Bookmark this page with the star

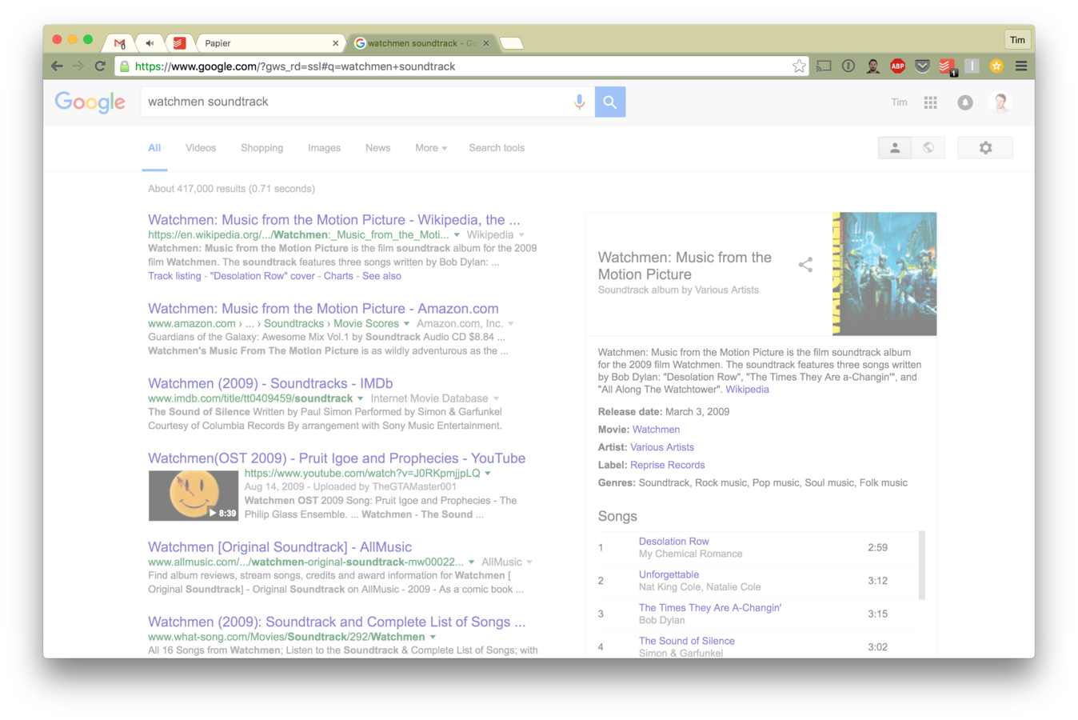click(799, 66)
